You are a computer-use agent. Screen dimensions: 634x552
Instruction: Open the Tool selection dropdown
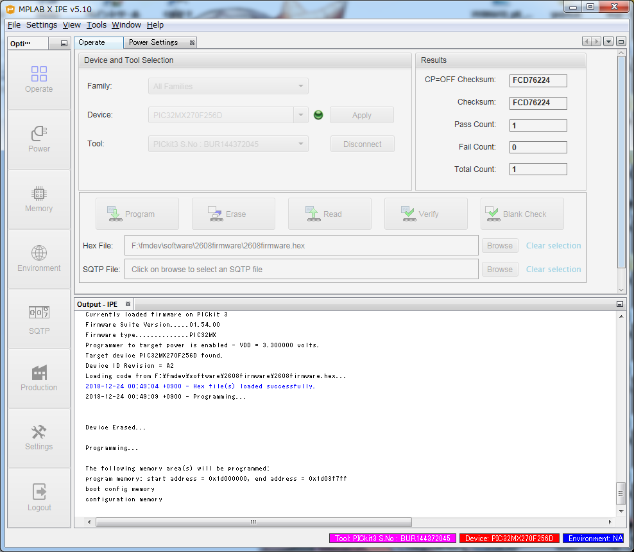coord(300,144)
